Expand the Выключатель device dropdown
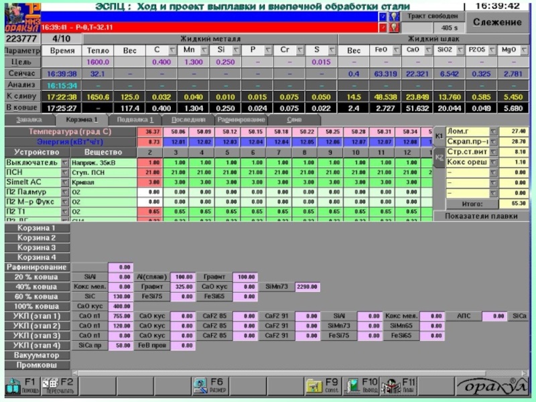Image resolution: width=536 pixels, height=402 pixels. (65, 163)
